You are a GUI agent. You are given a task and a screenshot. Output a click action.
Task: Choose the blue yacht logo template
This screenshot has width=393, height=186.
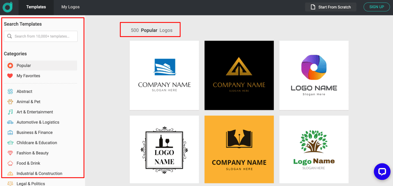(x=164, y=75)
